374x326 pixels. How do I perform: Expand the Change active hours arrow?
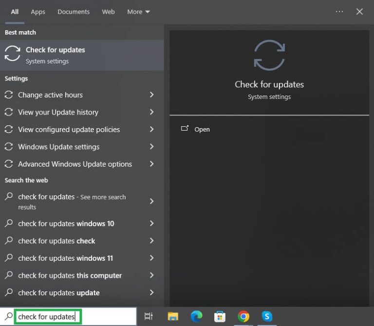tap(151, 95)
